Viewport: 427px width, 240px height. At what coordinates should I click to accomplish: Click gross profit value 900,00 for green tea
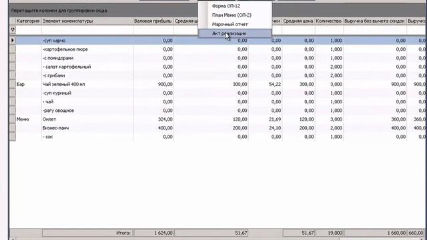[165, 85]
